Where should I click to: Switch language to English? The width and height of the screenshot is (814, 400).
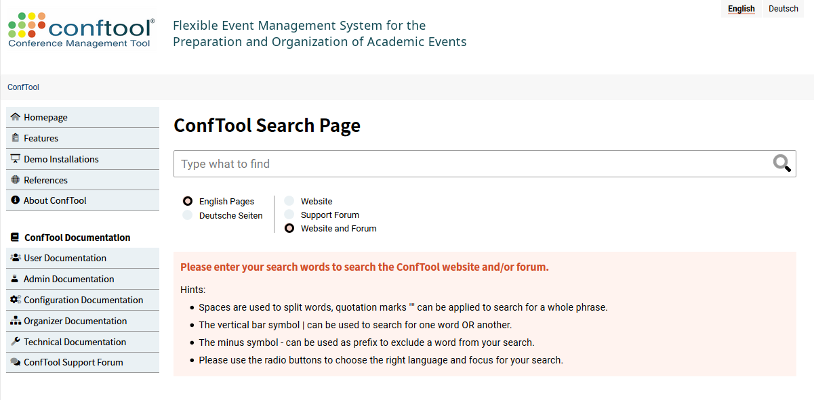coord(741,9)
